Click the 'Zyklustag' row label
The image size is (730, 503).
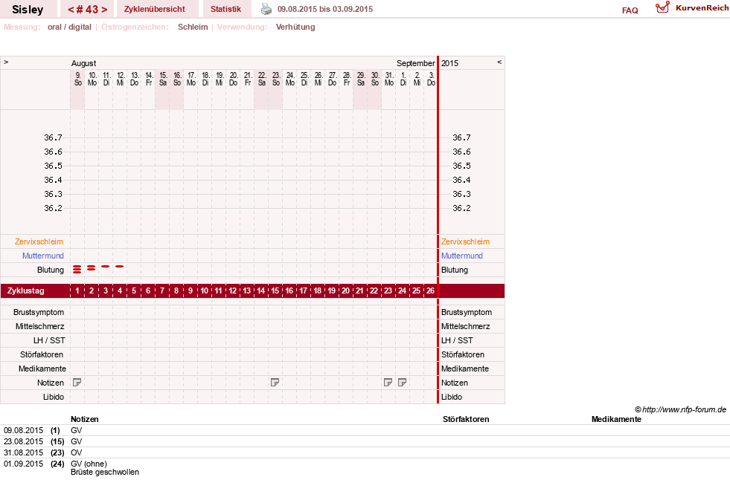[26, 291]
